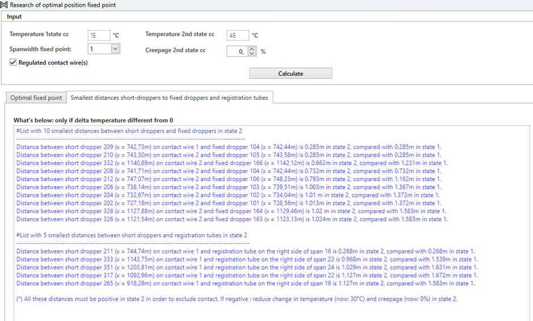
Task: Toggle Regulated contact wire(s) checkbox
Action: coord(13,62)
